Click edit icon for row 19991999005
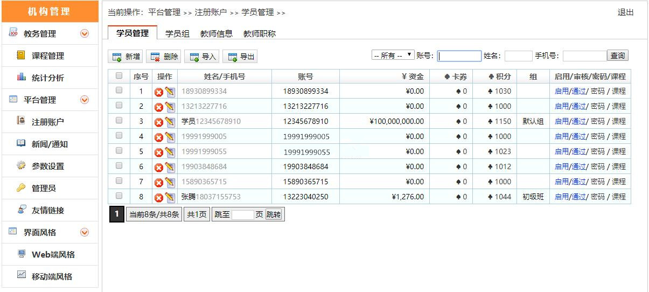This screenshot has height=292, width=649. click(170, 137)
